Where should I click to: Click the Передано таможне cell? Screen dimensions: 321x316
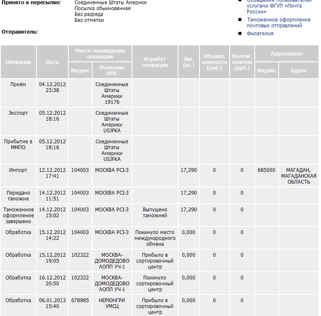click(18, 196)
